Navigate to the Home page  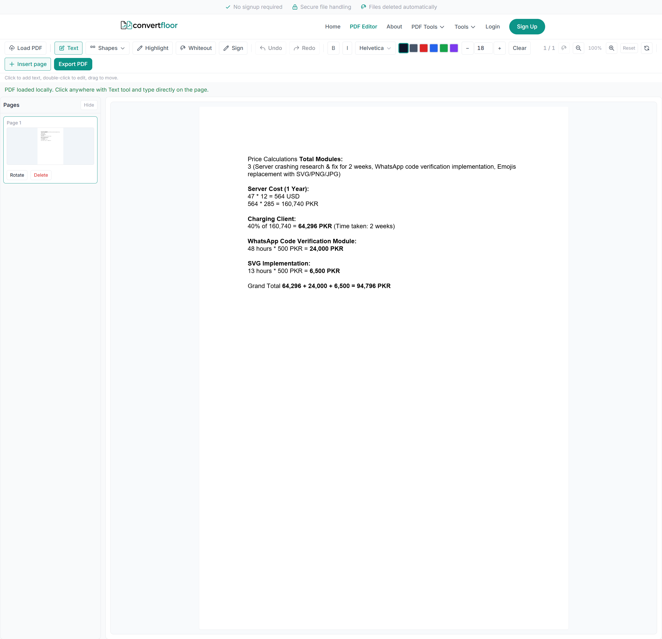(332, 27)
